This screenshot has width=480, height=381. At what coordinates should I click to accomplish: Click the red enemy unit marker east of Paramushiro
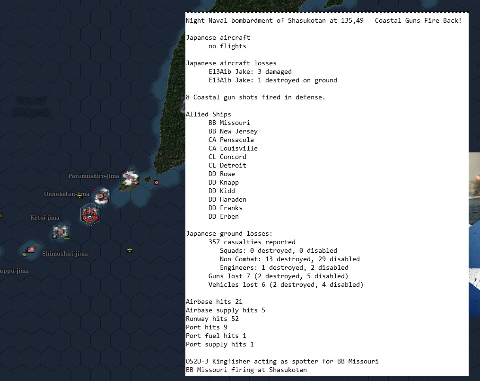157,182
